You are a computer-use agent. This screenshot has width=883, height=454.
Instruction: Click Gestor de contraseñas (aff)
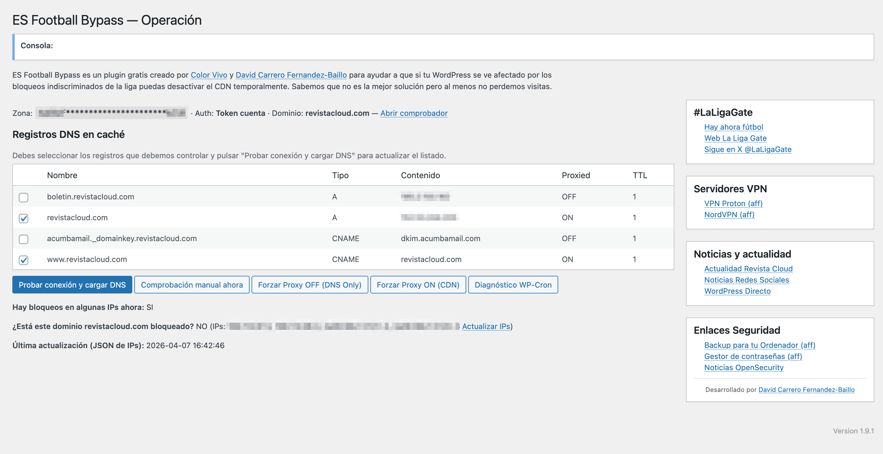752,356
